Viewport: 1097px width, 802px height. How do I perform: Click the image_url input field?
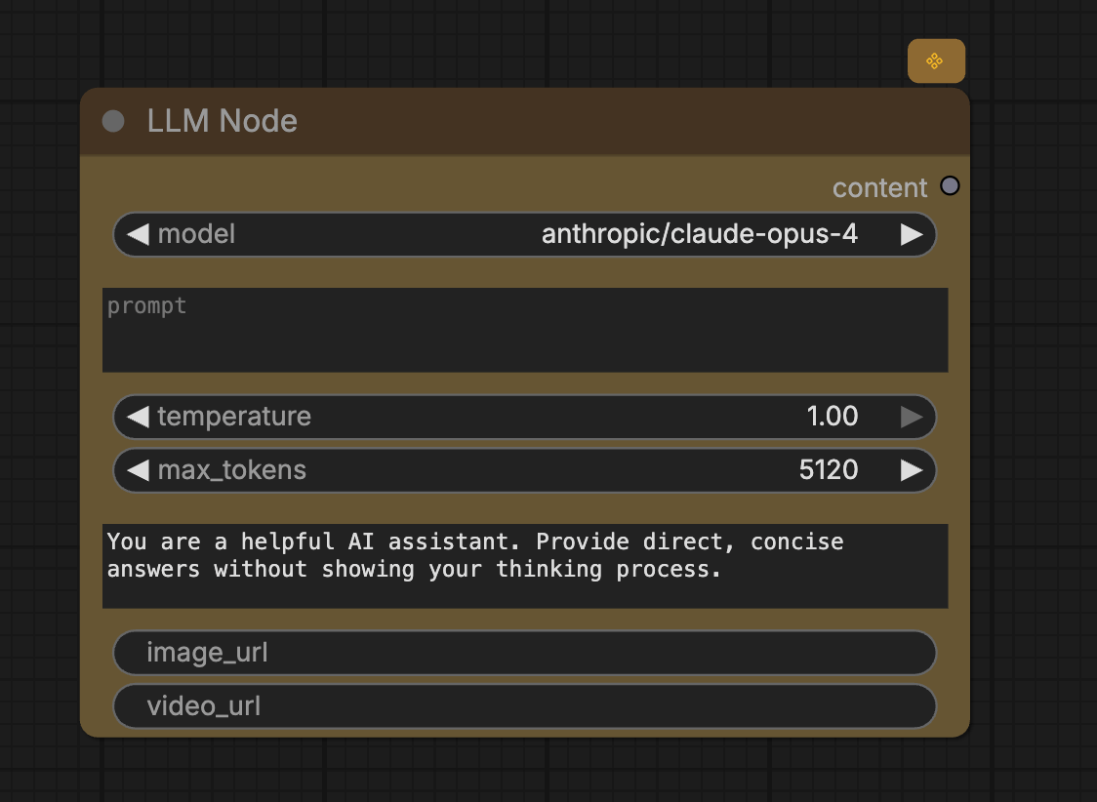[525, 653]
